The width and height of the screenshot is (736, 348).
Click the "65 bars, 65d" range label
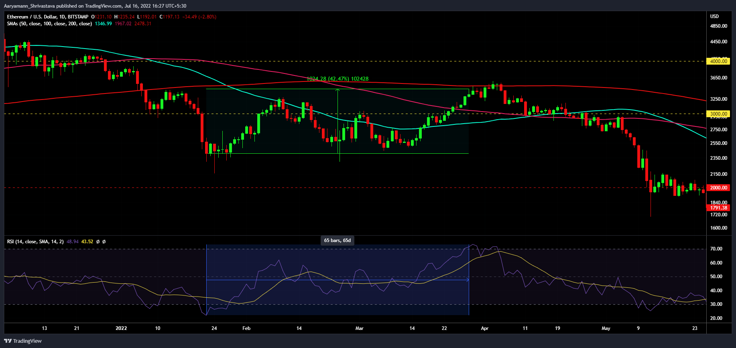pos(337,240)
